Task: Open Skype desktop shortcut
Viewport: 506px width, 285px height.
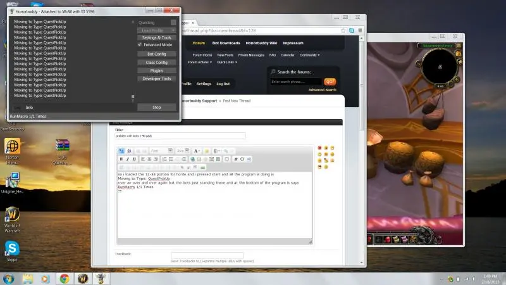Action: pyautogui.click(x=11, y=248)
